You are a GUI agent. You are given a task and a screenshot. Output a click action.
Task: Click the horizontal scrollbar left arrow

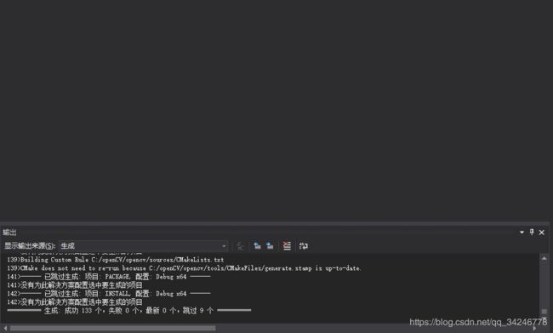click(5, 329)
